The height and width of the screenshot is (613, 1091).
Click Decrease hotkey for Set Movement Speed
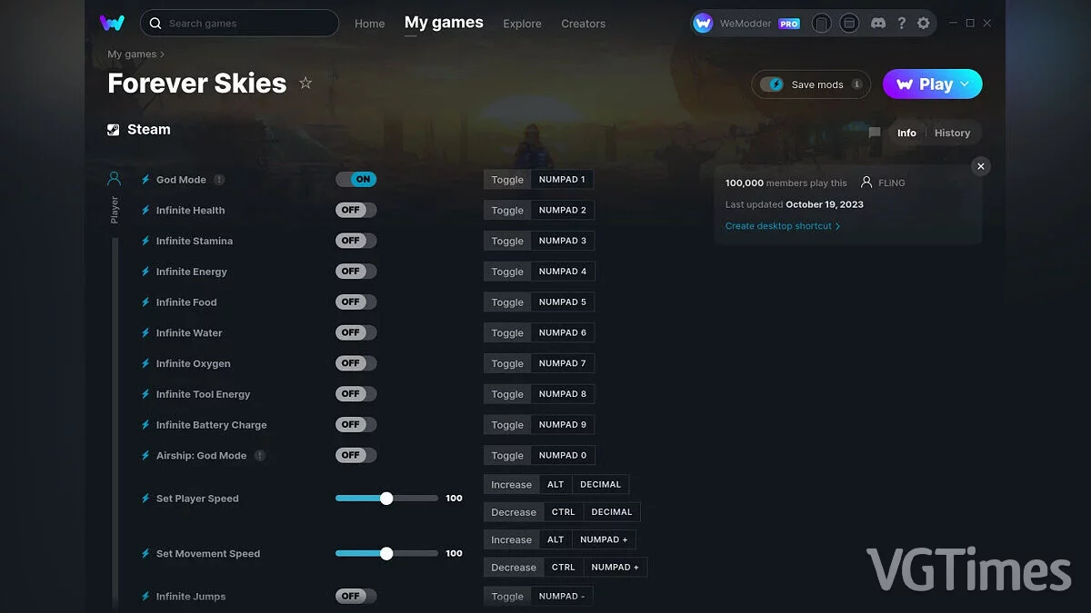pos(514,568)
